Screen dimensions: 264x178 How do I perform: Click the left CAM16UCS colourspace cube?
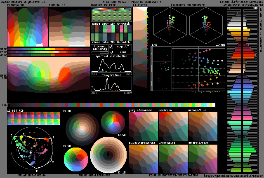tap(170, 25)
